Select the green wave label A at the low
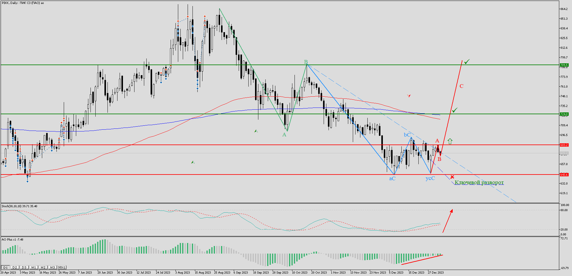 tap(284, 135)
